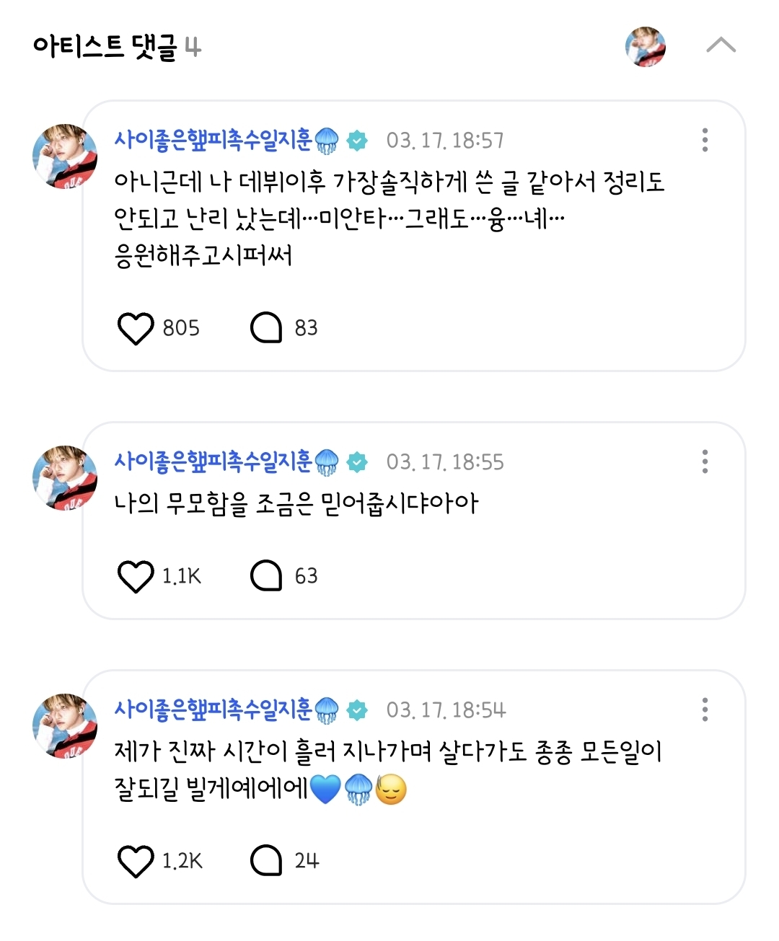Click the 805 like count

click(181, 328)
